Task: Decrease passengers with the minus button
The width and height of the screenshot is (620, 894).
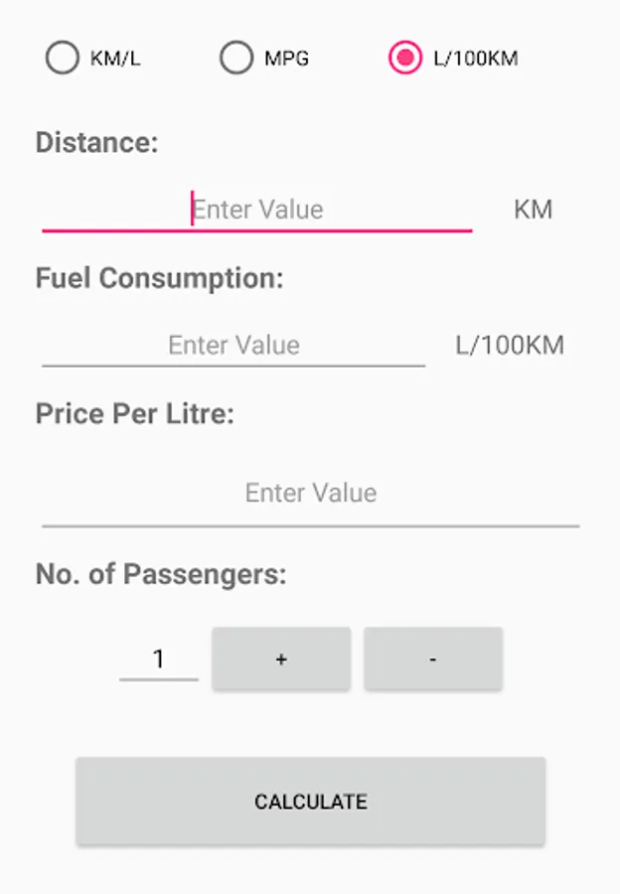Action: [x=433, y=659]
